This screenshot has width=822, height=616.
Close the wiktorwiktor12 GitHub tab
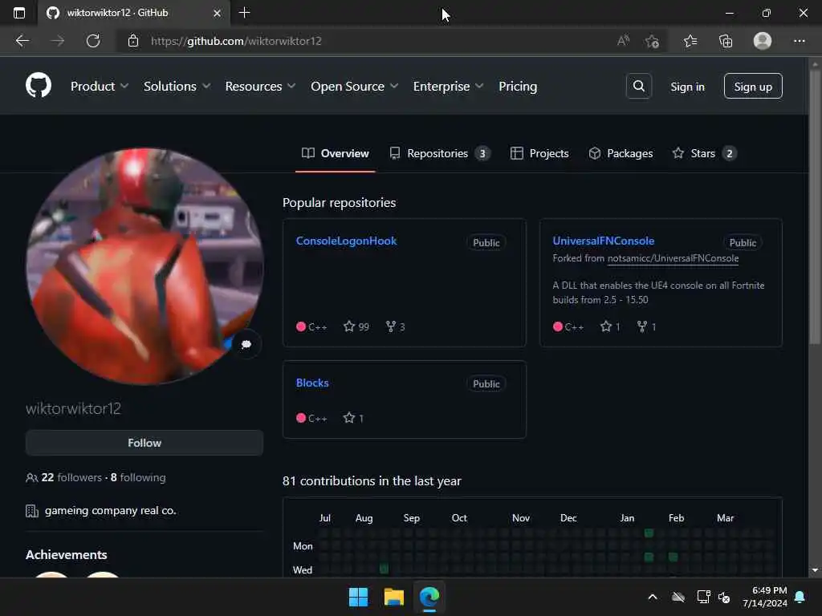[x=217, y=13]
